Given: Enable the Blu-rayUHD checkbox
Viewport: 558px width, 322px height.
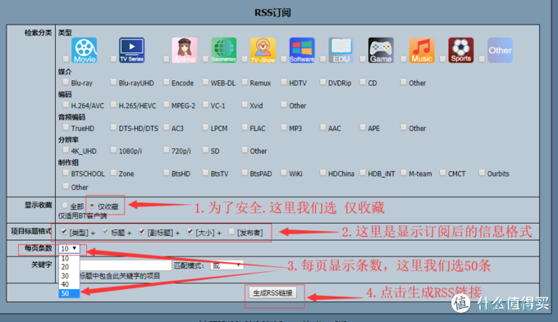Looking at the screenshot, I should pos(113,82).
